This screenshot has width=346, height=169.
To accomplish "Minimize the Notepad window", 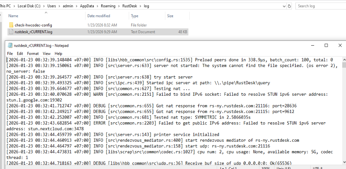I will [313, 46].
